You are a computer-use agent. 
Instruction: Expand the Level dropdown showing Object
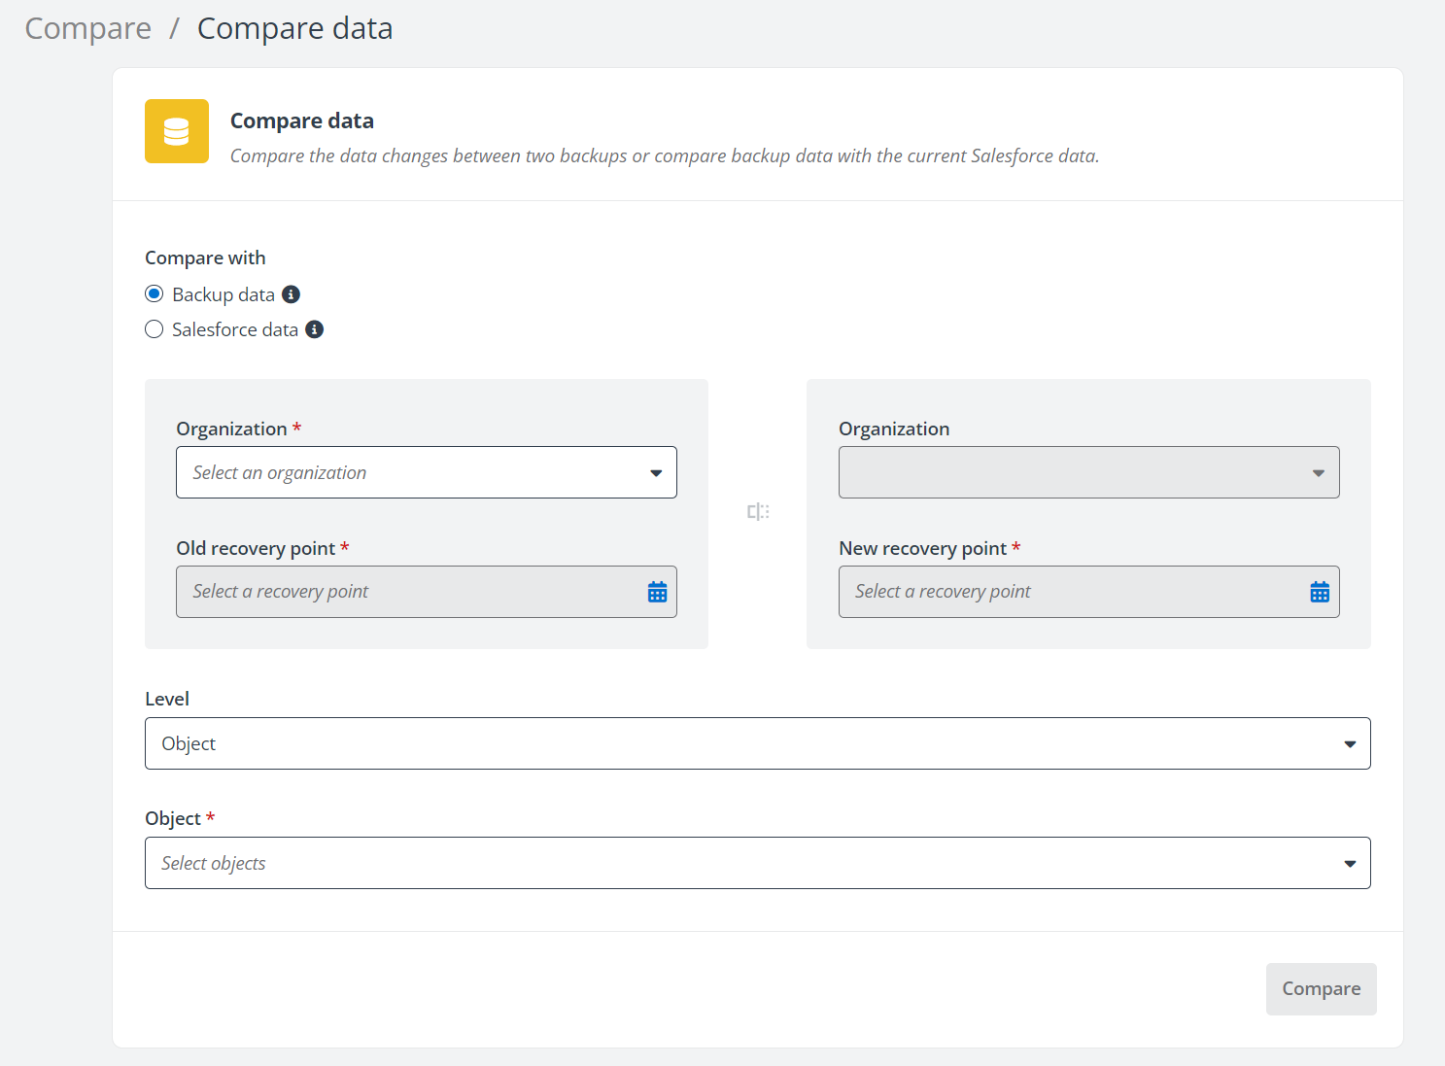[x=758, y=743]
